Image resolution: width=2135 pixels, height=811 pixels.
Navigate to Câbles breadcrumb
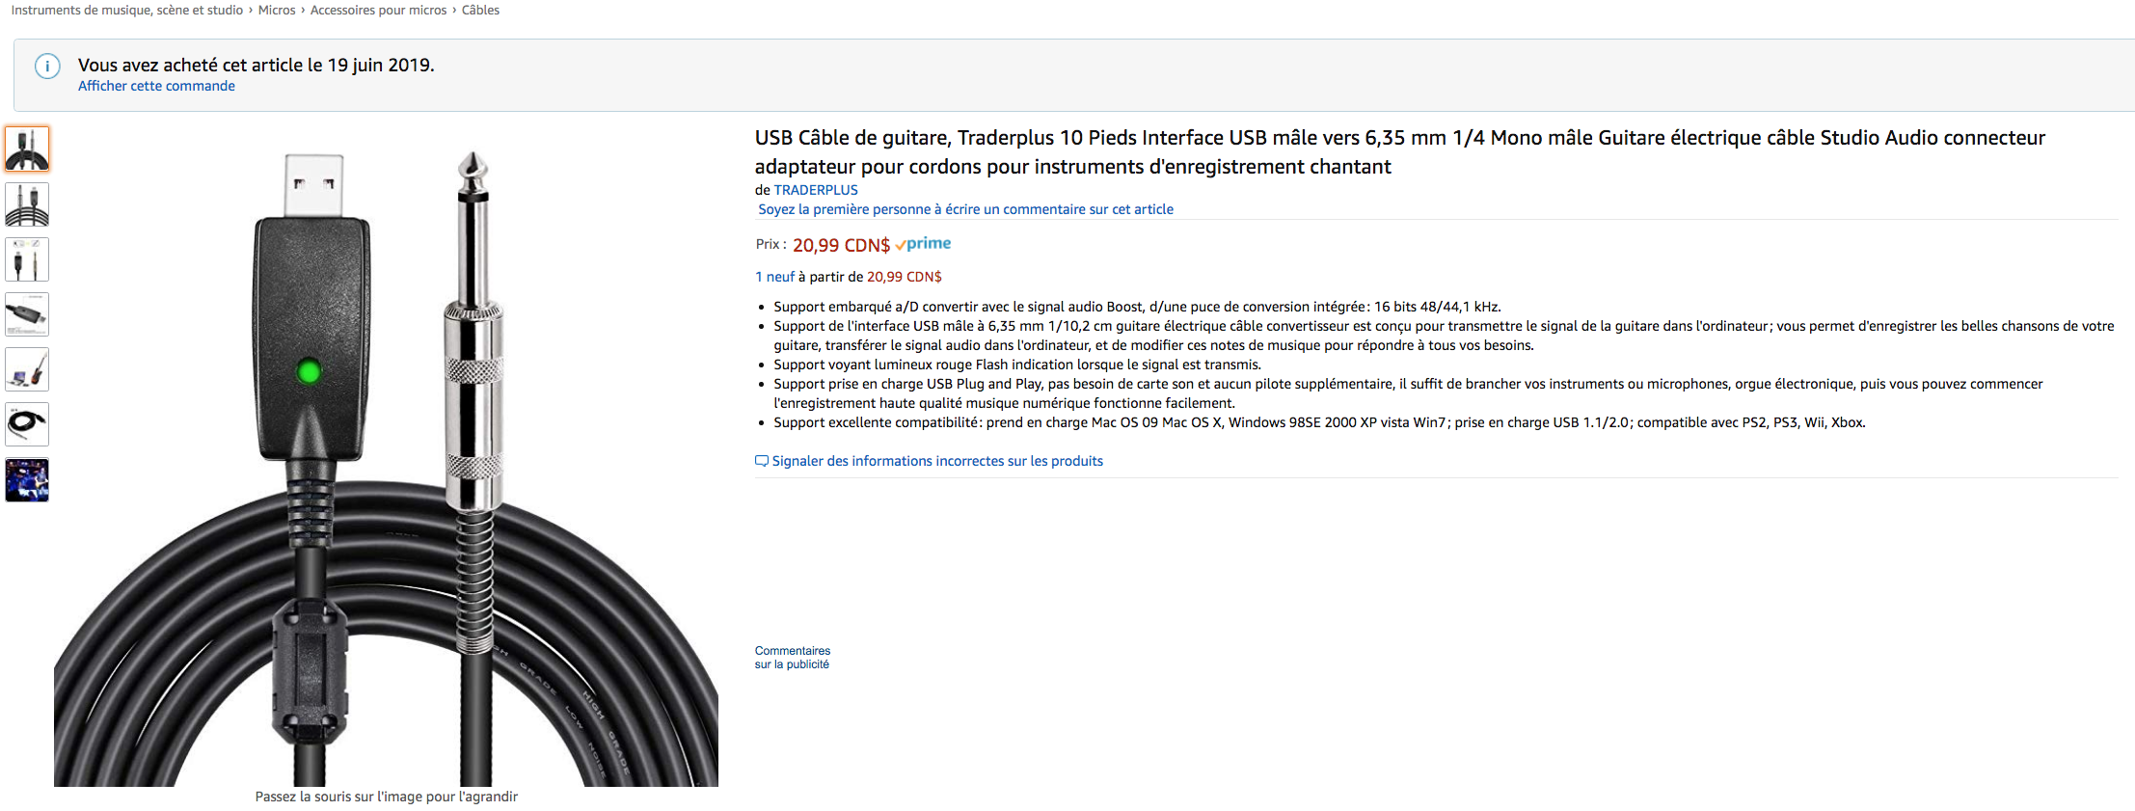(x=480, y=10)
